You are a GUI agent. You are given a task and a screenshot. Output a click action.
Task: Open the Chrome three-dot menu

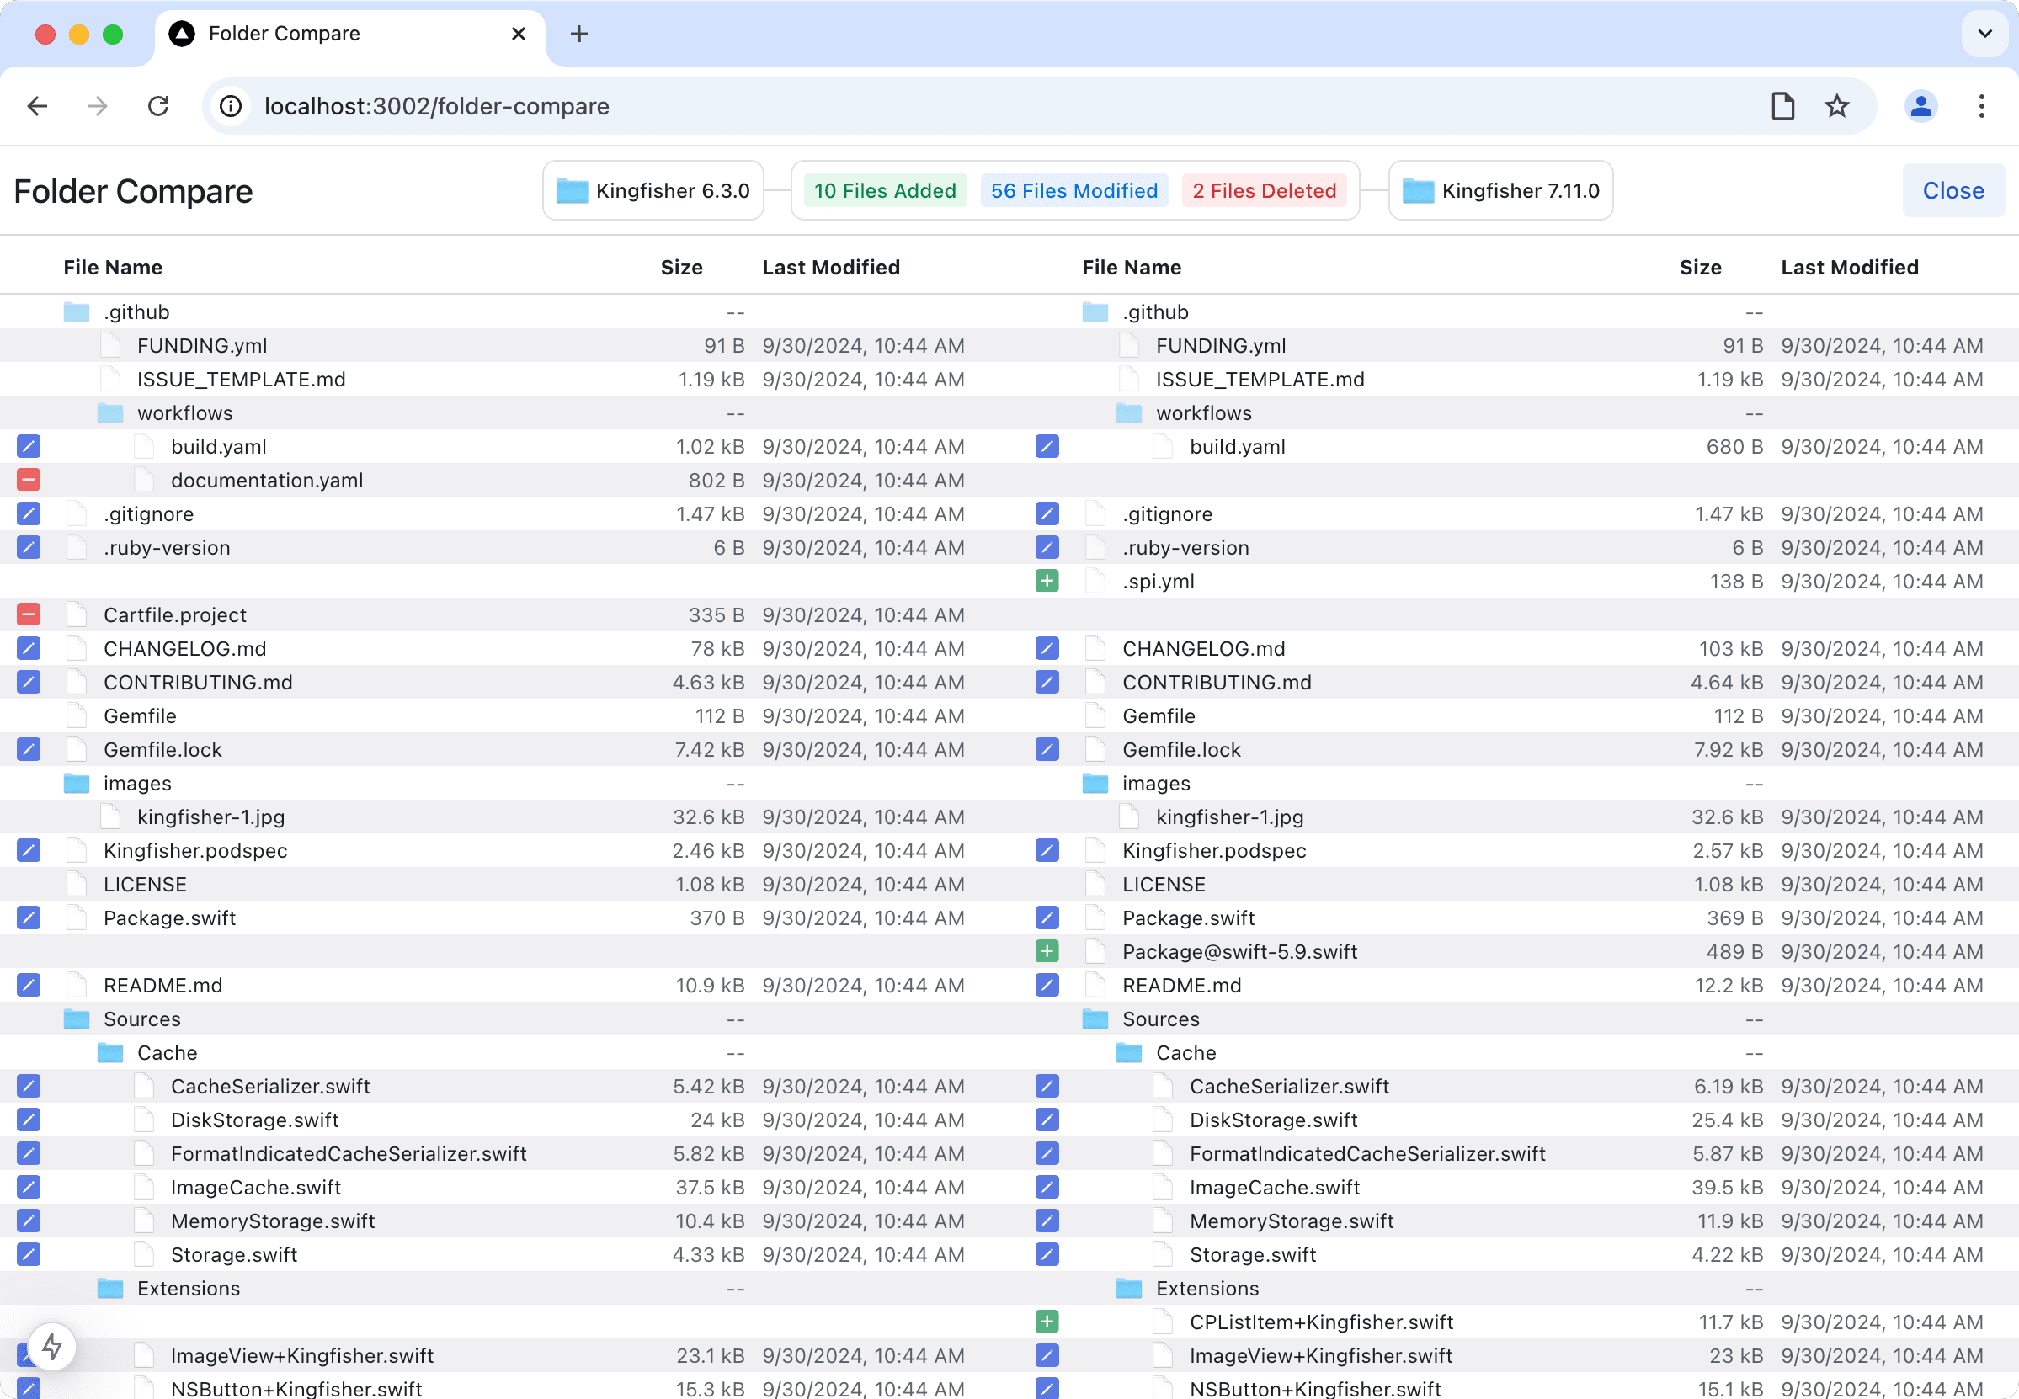(x=1981, y=106)
